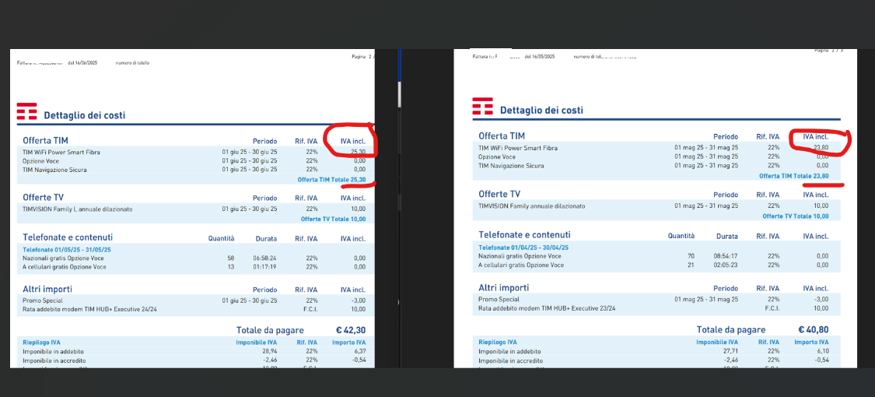Click 'Telefonate e contenuti' heading in May invoice
This screenshot has height=397, width=875.
click(x=524, y=234)
